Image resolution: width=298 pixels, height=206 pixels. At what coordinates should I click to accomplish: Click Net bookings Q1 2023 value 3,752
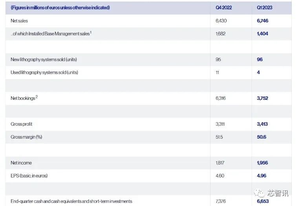pyautogui.click(x=262, y=98)
